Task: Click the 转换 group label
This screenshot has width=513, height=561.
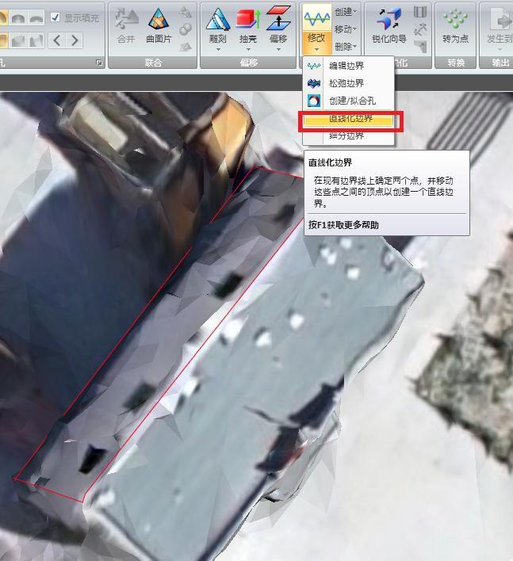Action: point(456,63)
